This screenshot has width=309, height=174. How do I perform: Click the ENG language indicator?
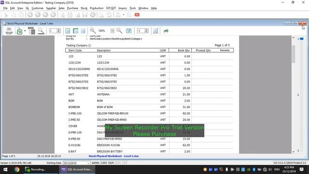pos(277,170)
